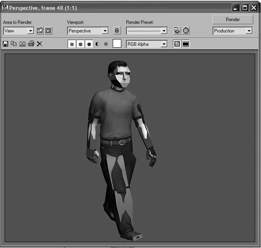The width and height of the screenshot is (261, 248).
Task: Click the Copy Image icon
Action: (x=14, y=44)
